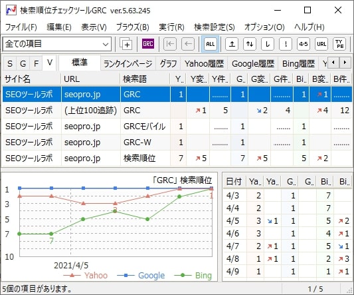Click the 4·5 filter icon

tap(304, 44)
